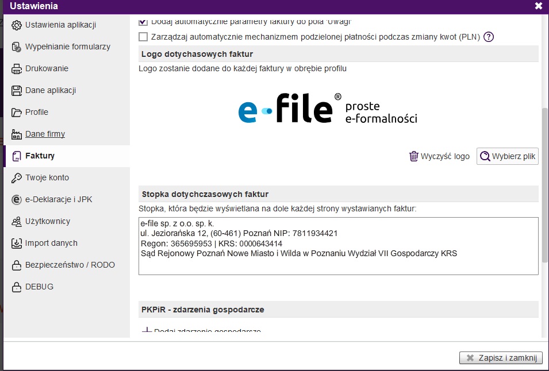Click the gear icon beside Ustawienia aplikacji
This screenshot has width=549, height=371.
coord(16,25)
